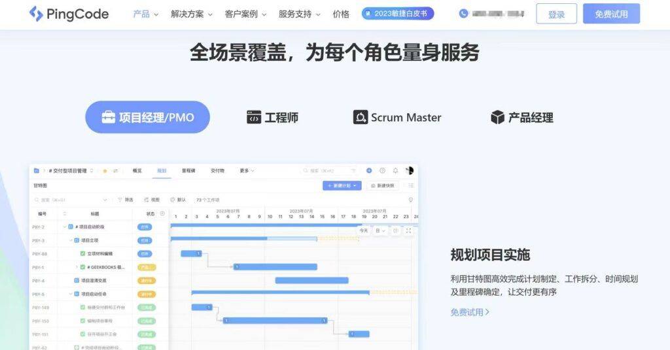Open the help question-mark icon
Image resolution: width=670 pixels, height=350 pixels.
[382, 170]
